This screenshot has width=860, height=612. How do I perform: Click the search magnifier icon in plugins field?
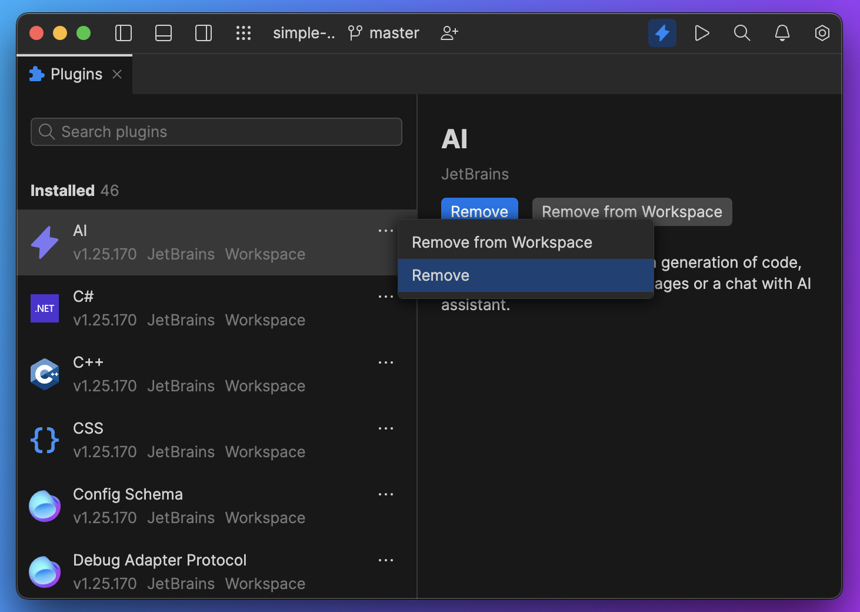coord(46,132)
